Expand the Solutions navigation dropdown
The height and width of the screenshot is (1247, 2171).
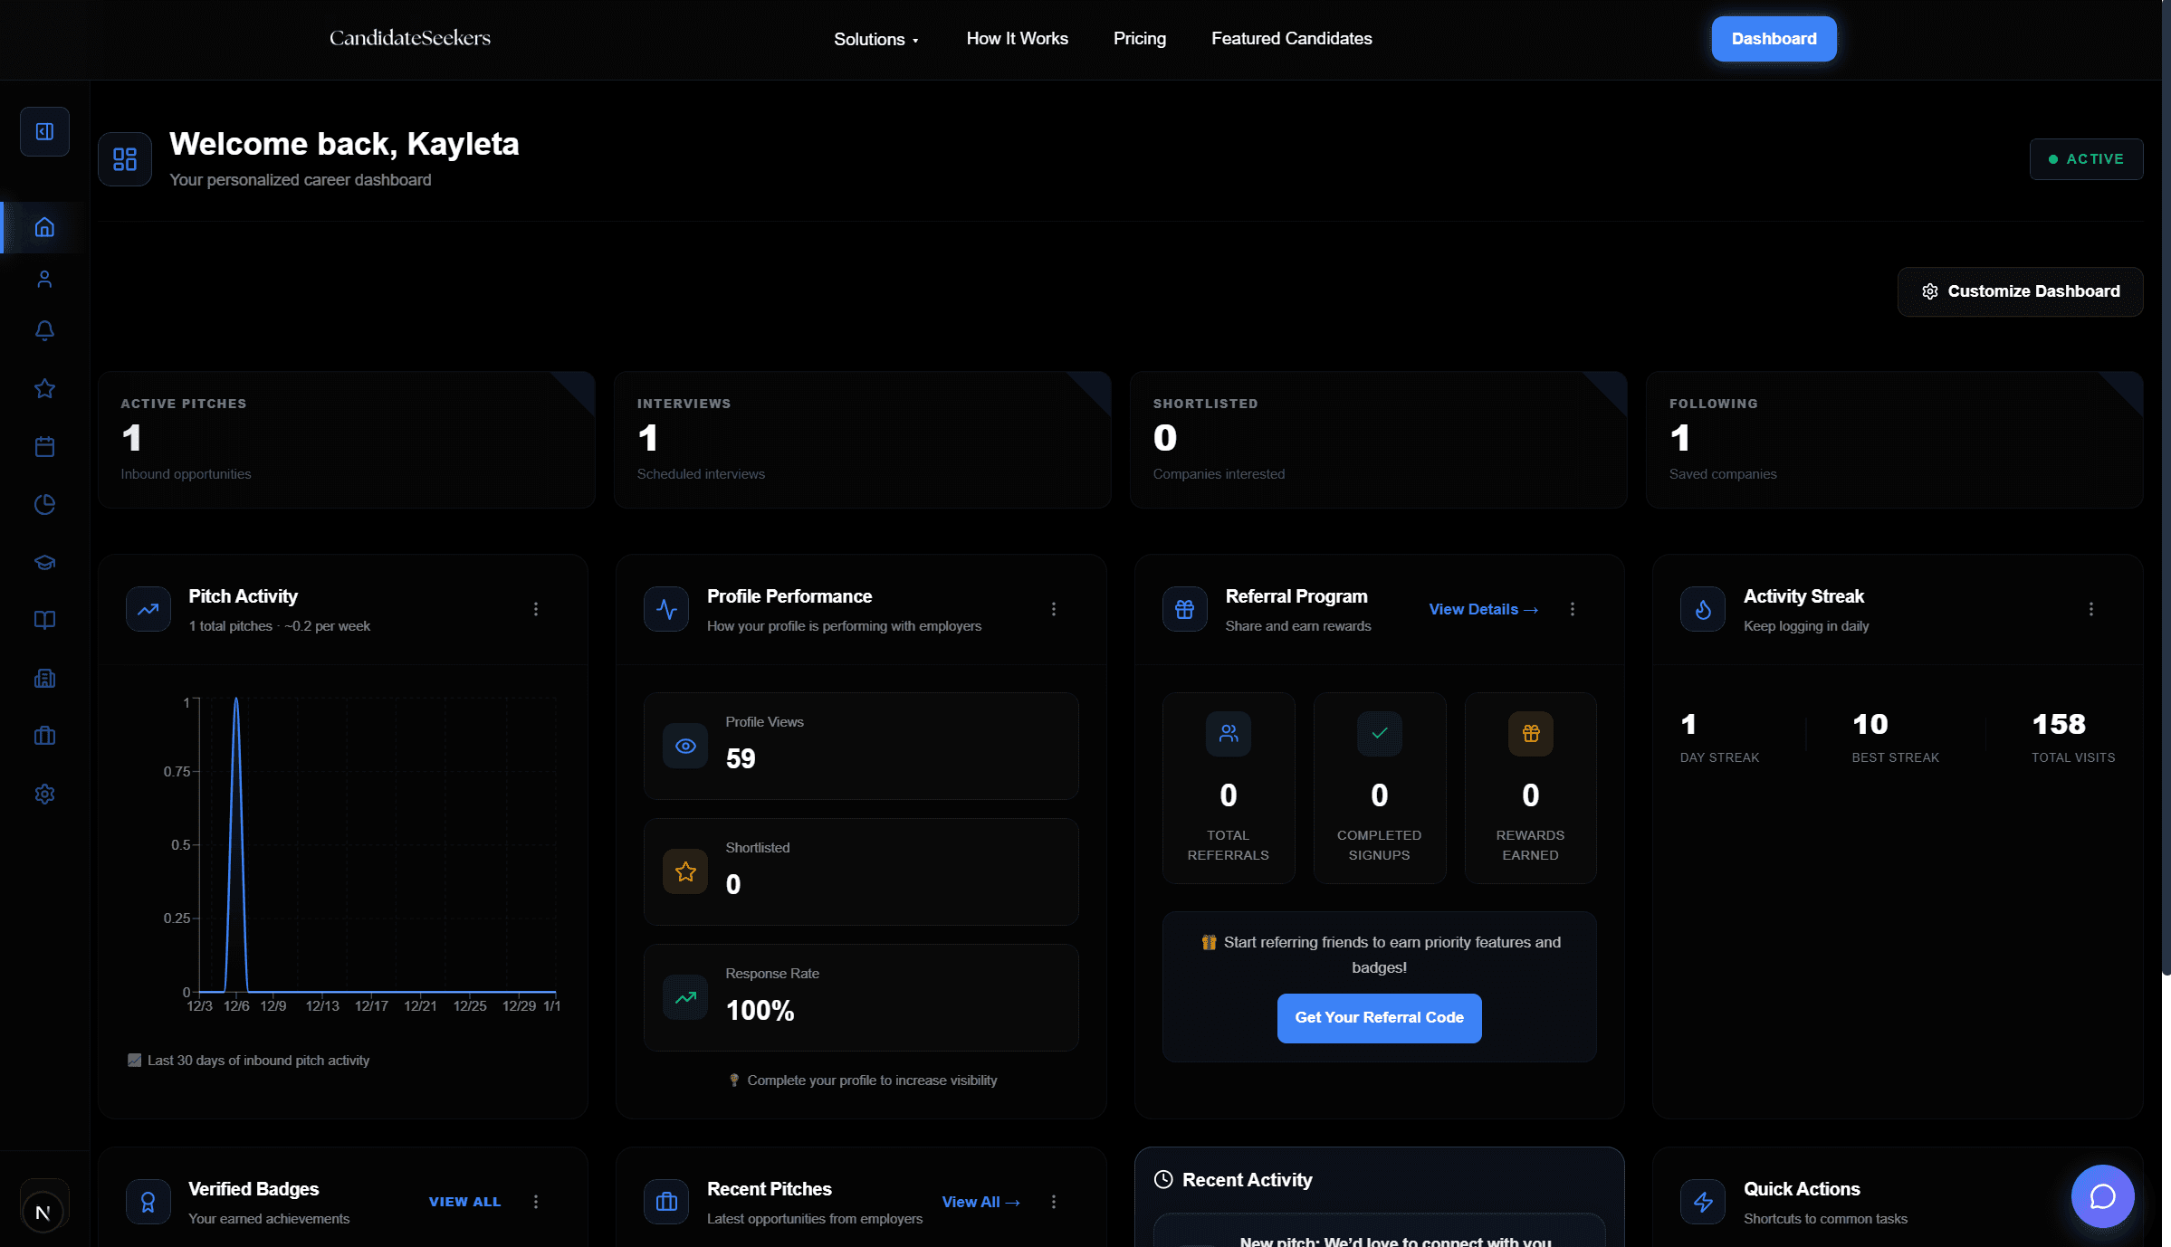(x=875, y=39)
